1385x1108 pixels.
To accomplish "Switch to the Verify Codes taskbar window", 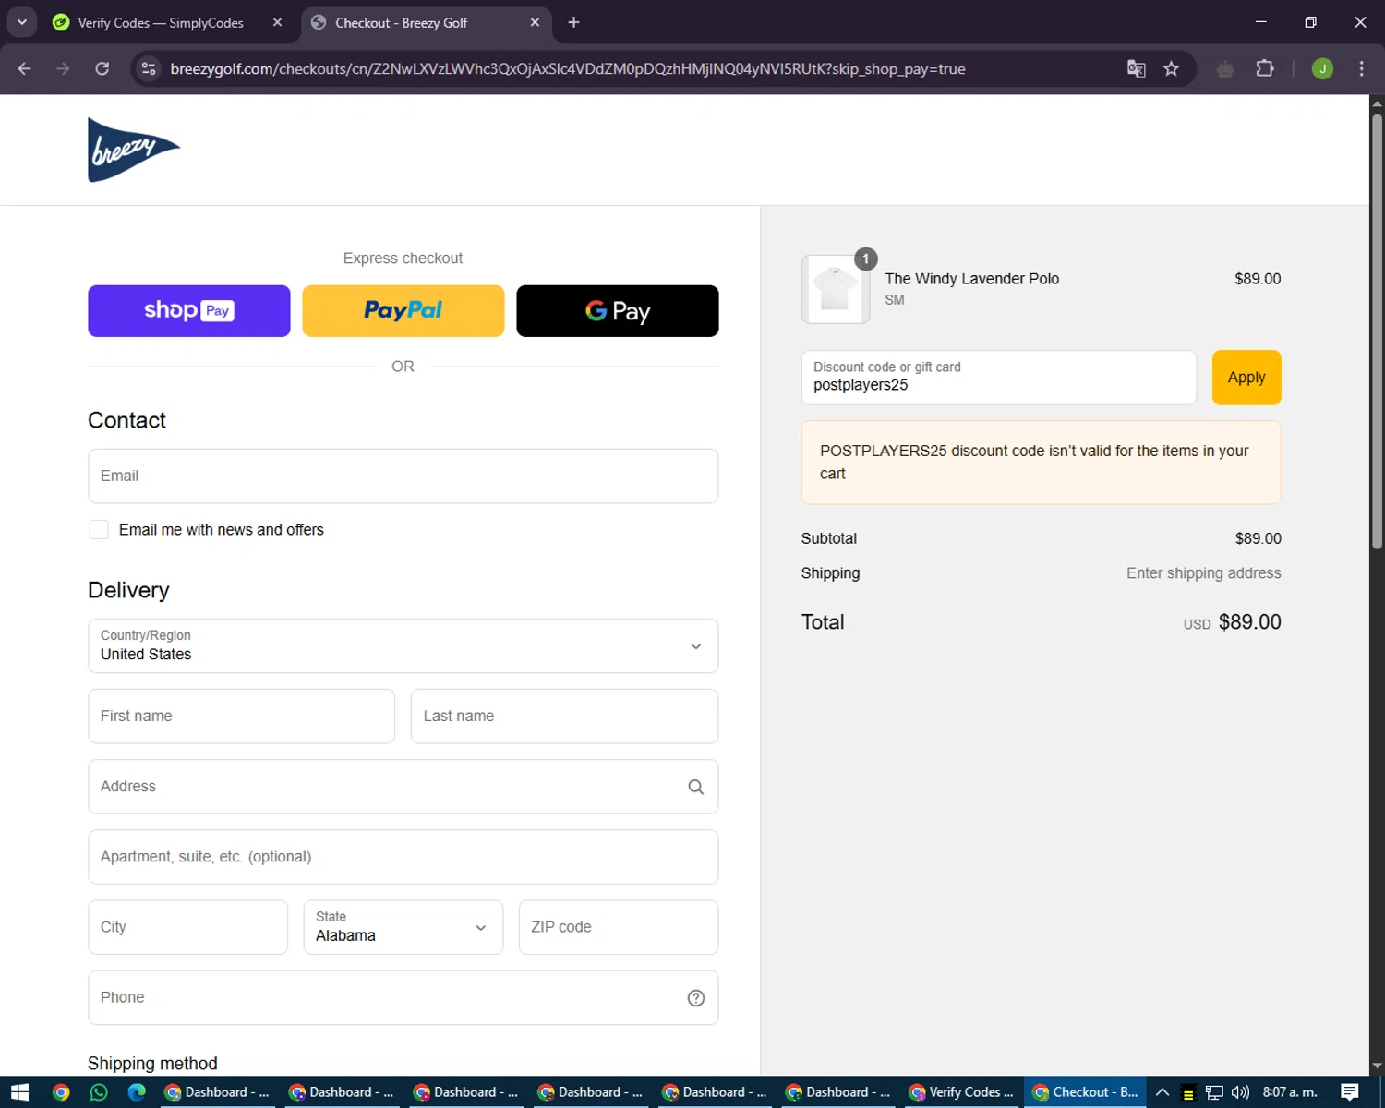I will [x=961, y=1092].
